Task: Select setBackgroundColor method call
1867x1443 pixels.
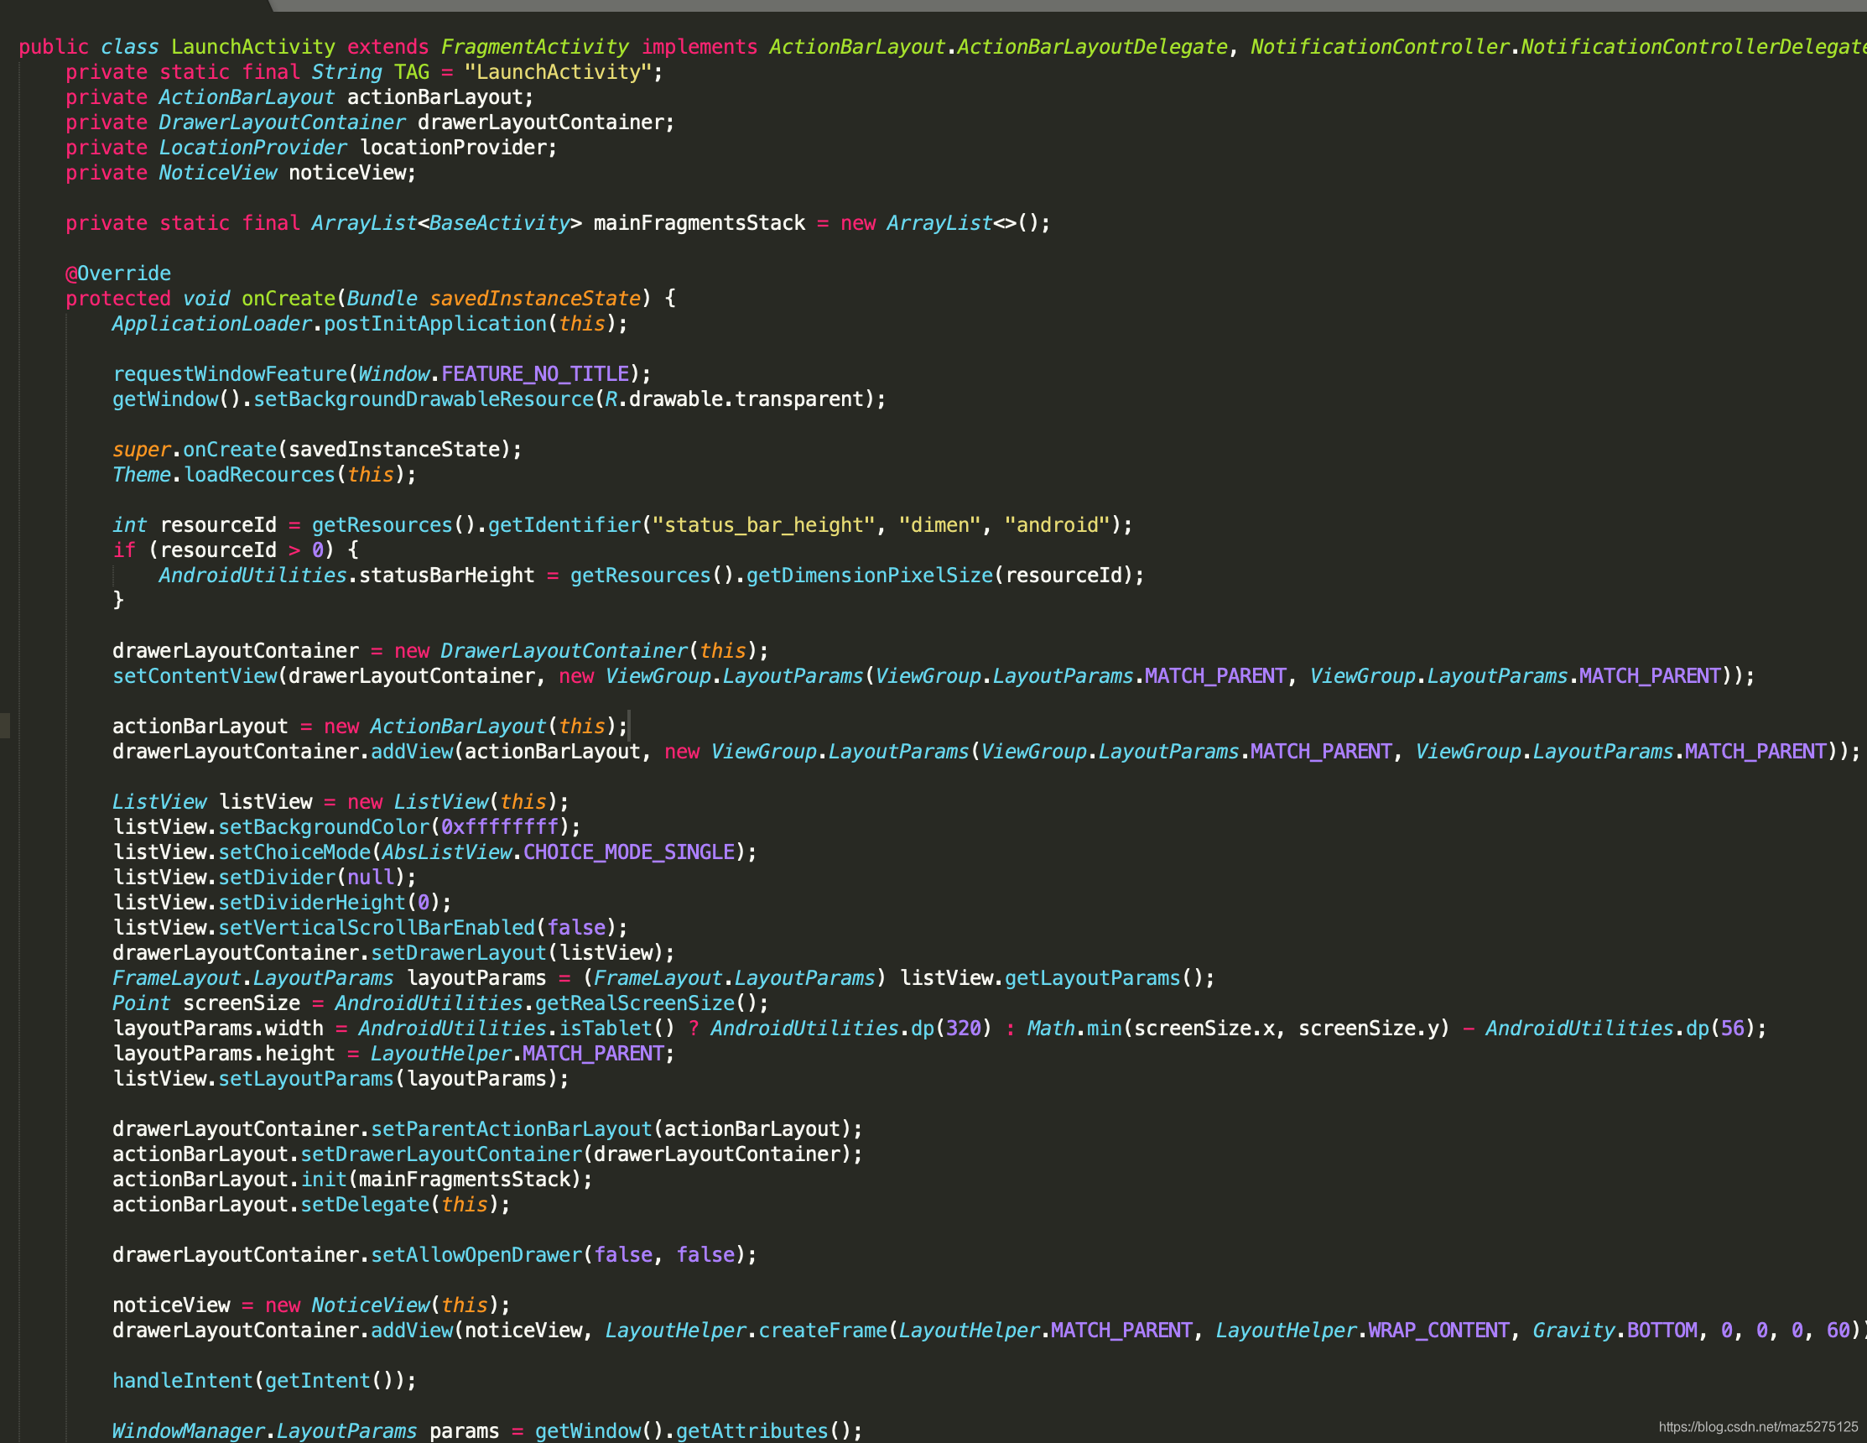Action: point(323,826)
